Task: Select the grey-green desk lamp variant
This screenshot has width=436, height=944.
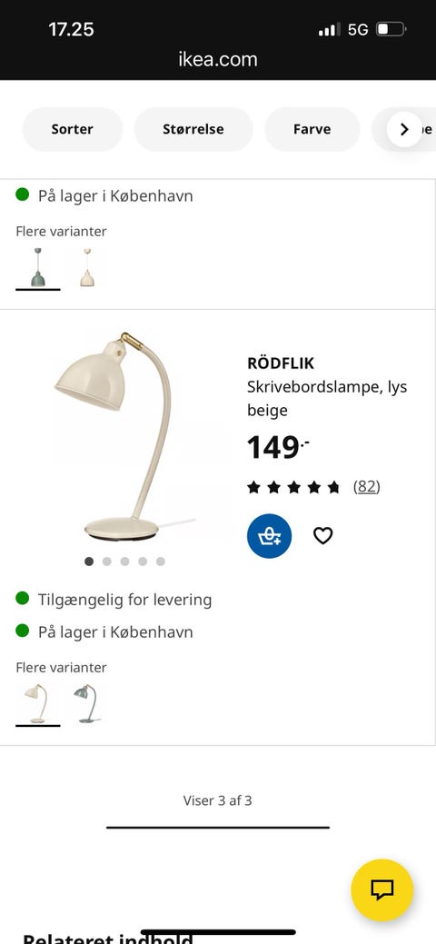Action: [86, 703]
